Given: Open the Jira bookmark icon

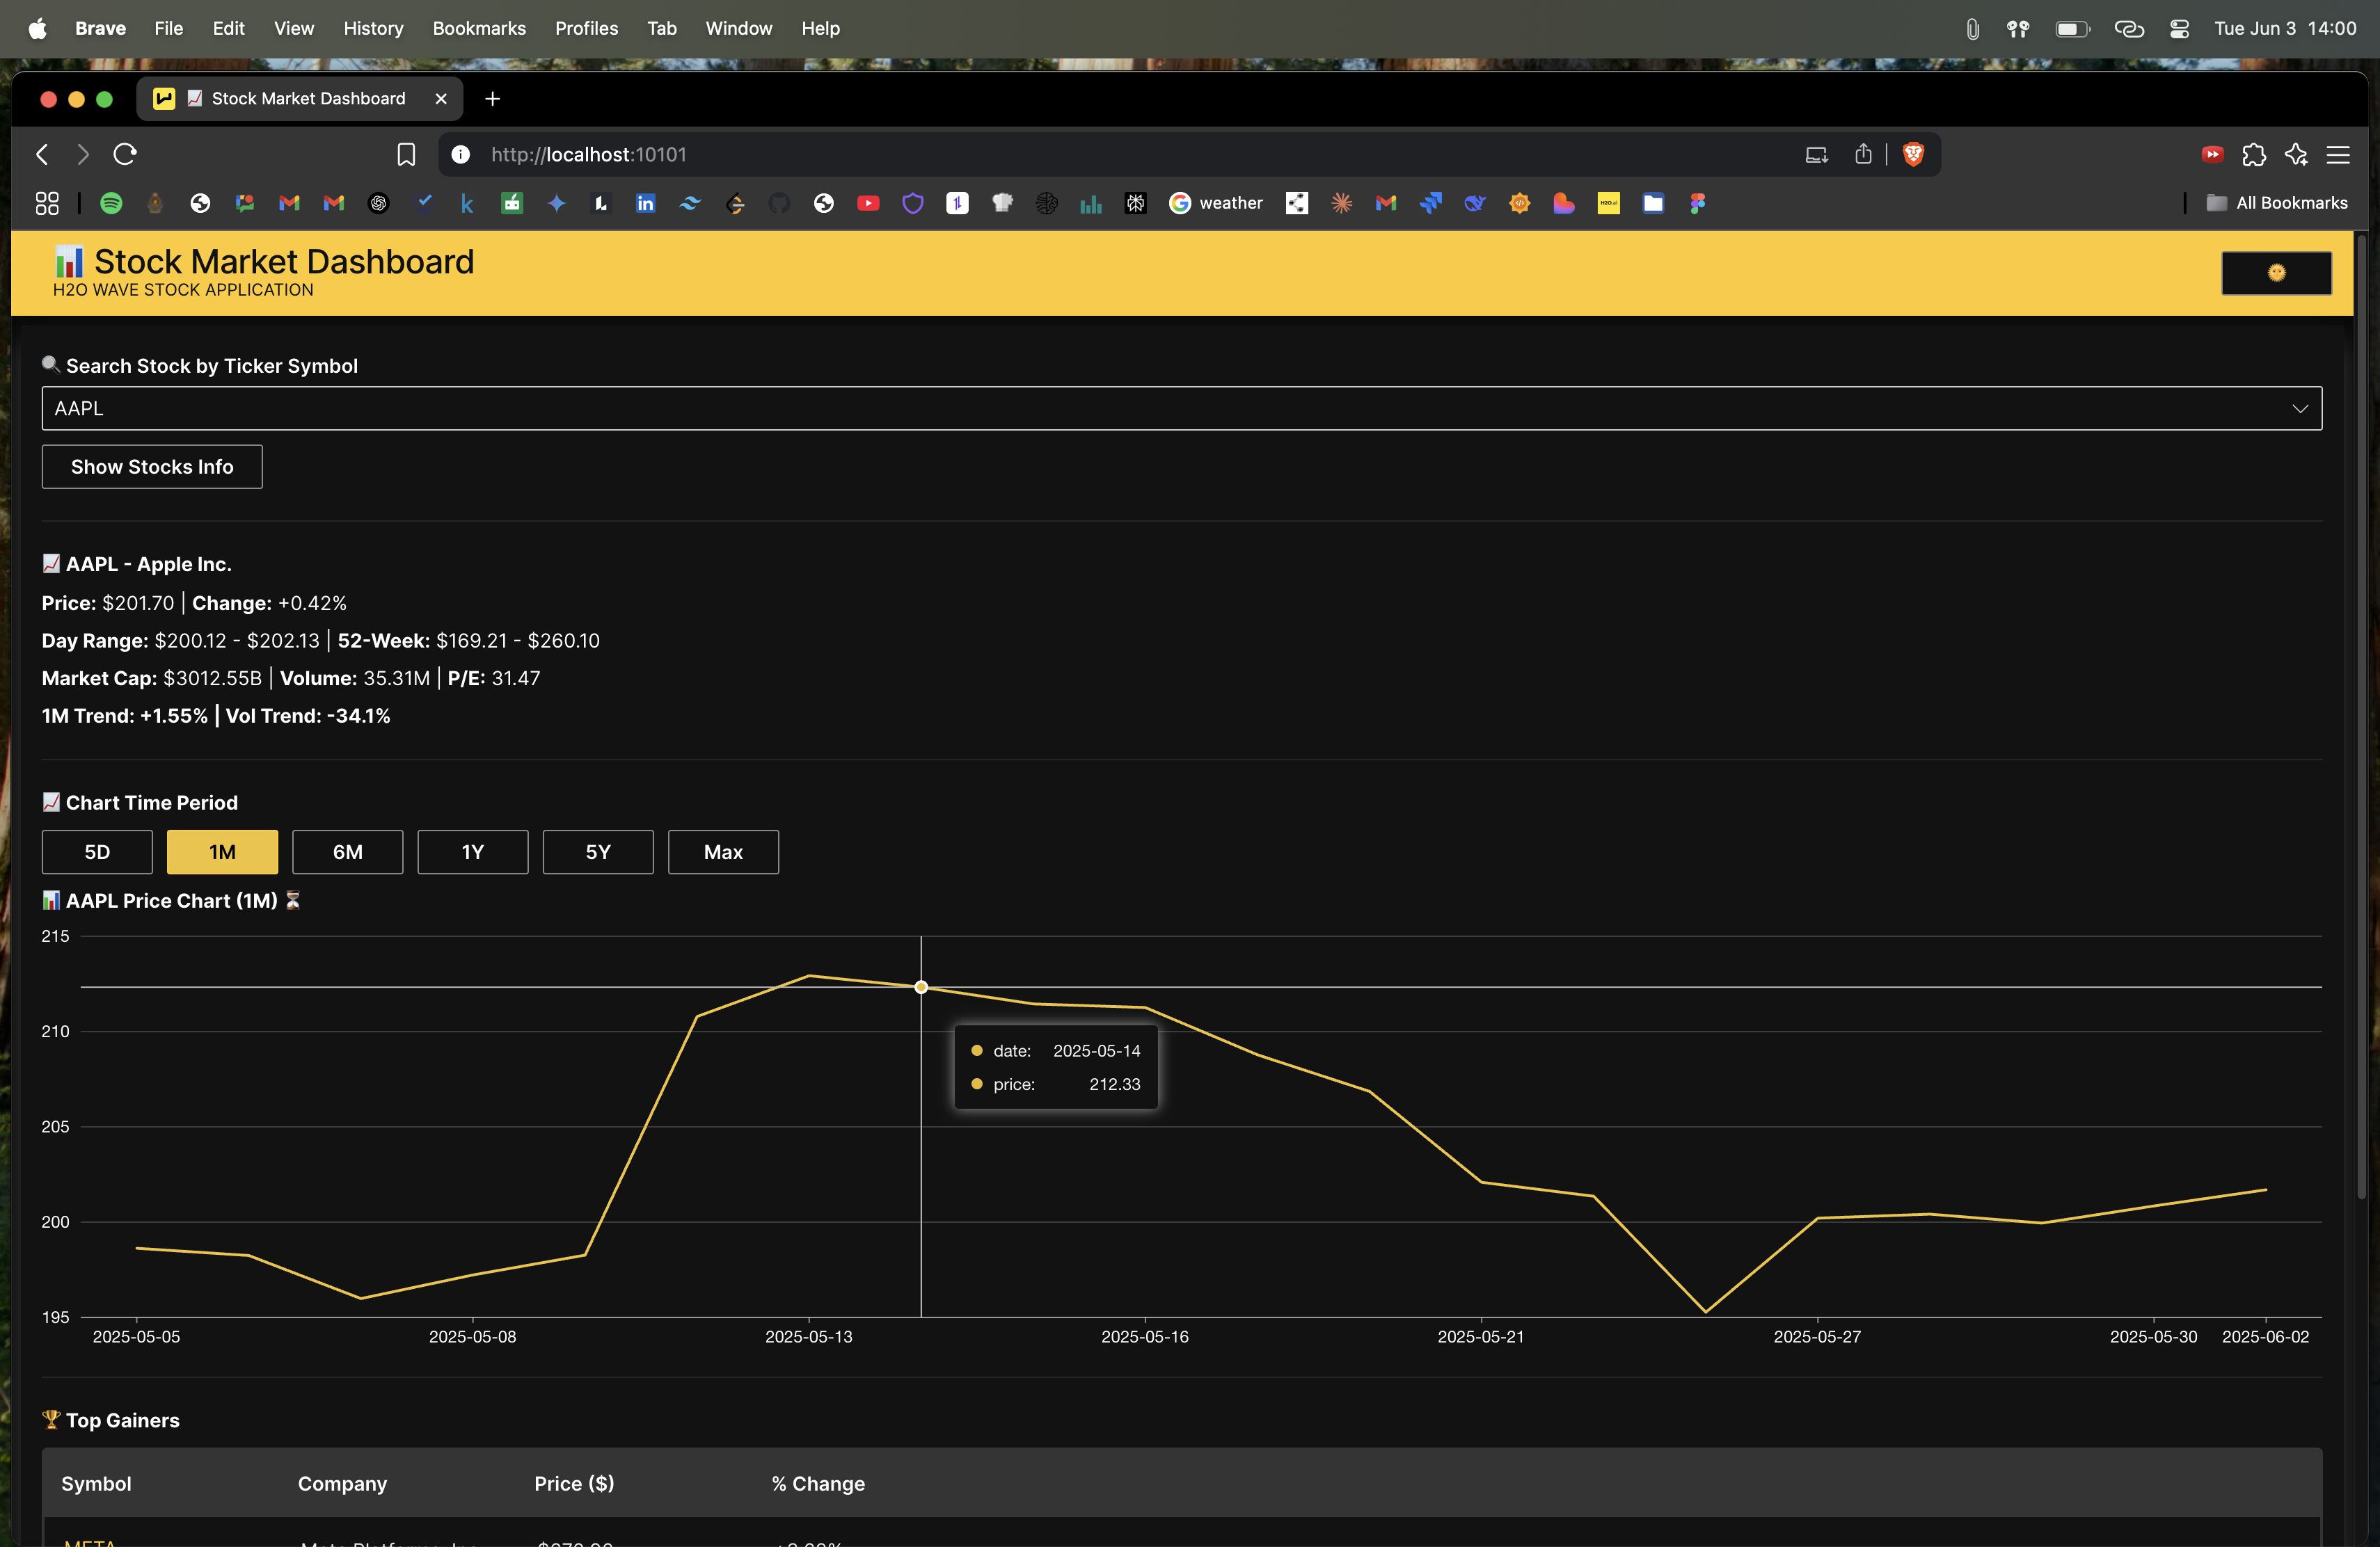Looking at the screenshot, I should coord(1430,203).
